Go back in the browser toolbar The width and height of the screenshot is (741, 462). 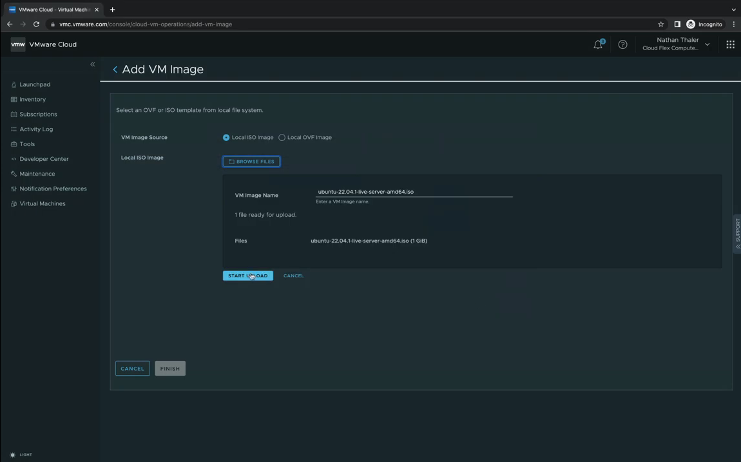click(x=10, y=24)
